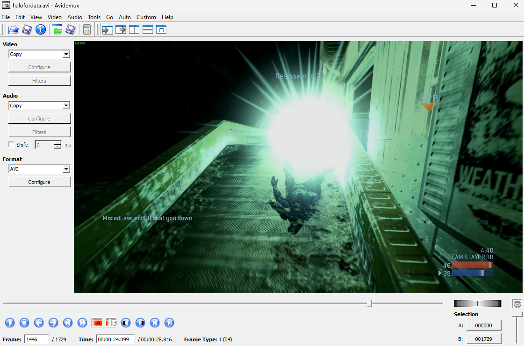Open the bitrate calculator icon
The width and height of the screenshot is (524, 346).
pos(86,30)
